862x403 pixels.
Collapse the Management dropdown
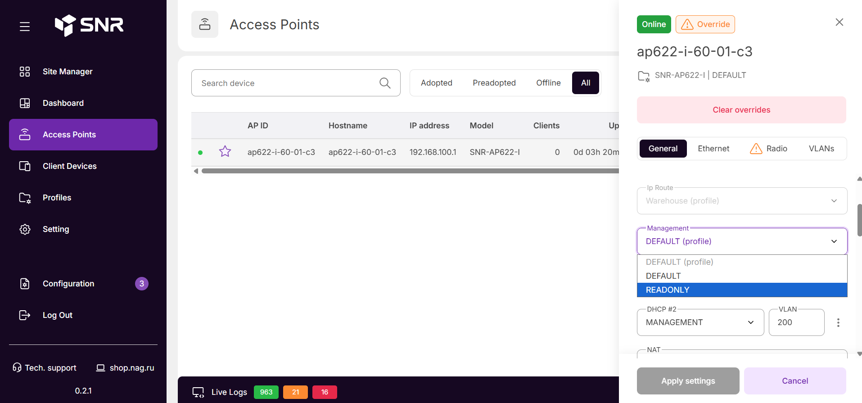pos(742,241)
